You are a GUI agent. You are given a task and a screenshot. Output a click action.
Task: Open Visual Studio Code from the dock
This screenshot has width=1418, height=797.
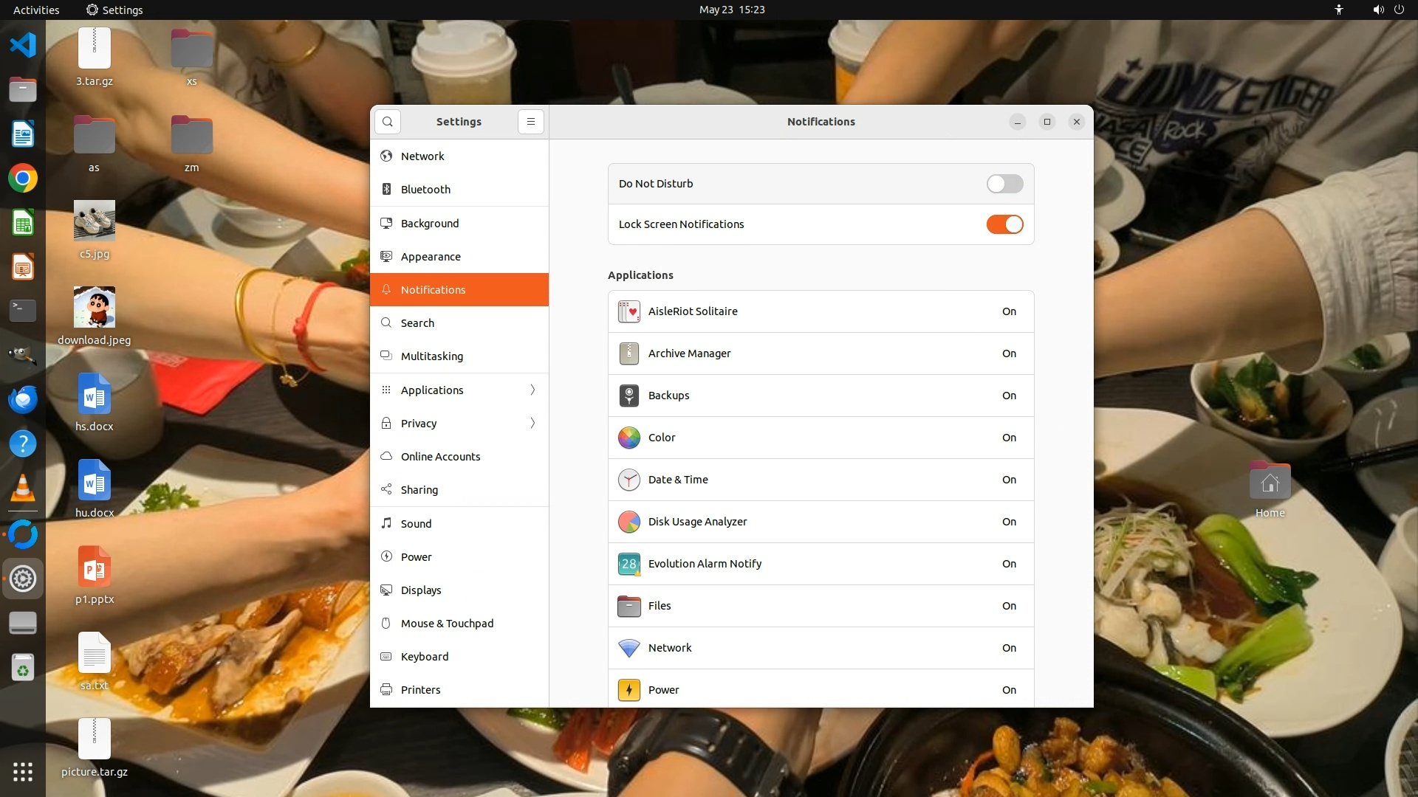23,45
